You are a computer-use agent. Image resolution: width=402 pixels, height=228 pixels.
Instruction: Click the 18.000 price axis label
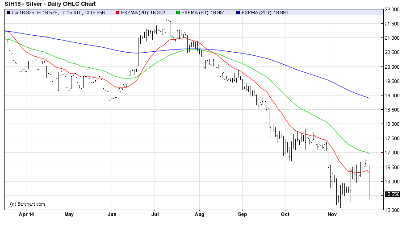point(392,124)
